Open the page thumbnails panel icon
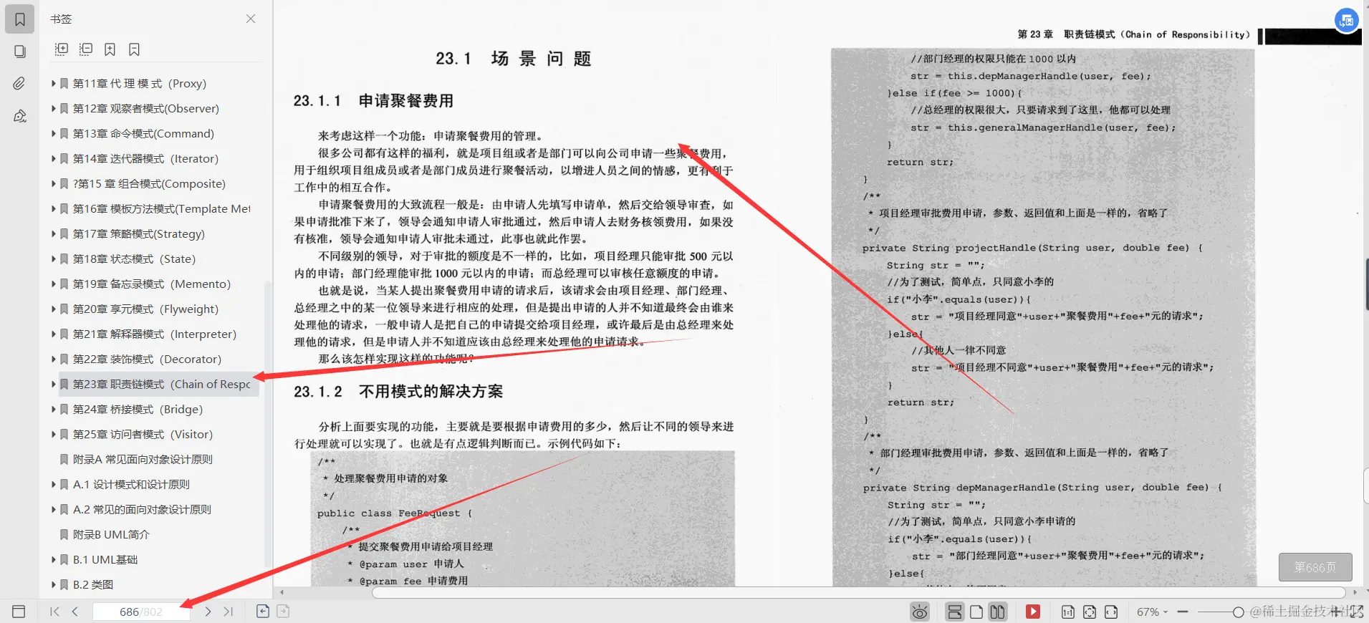The width and height of the screenshot is (1369, 623). (x=20, y=52)
